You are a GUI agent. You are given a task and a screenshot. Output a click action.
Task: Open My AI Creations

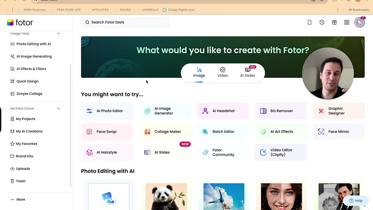(27, 131)
